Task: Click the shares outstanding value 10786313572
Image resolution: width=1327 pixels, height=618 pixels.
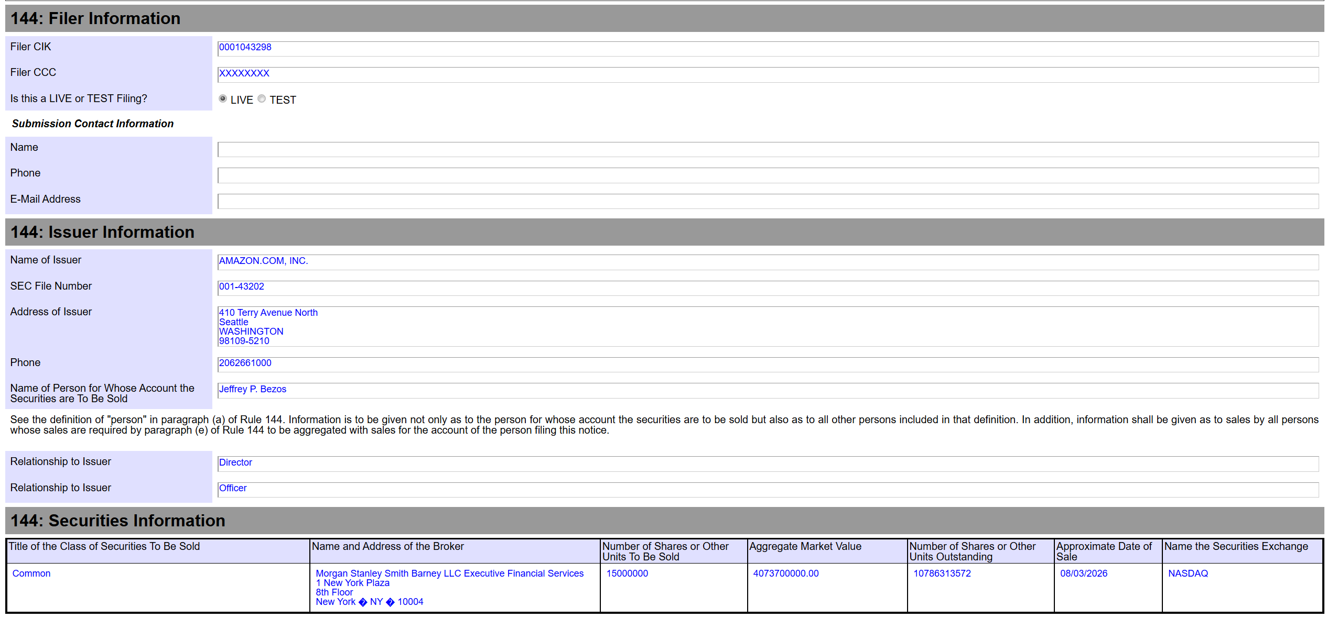Action: [x=942, y=573]
